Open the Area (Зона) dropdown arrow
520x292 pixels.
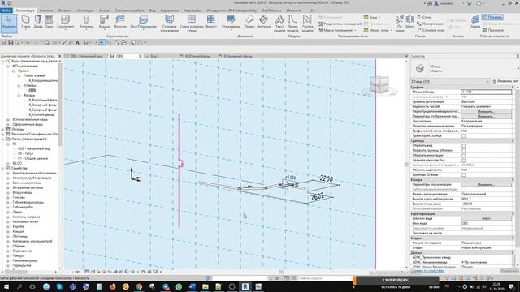click(379, 17)
